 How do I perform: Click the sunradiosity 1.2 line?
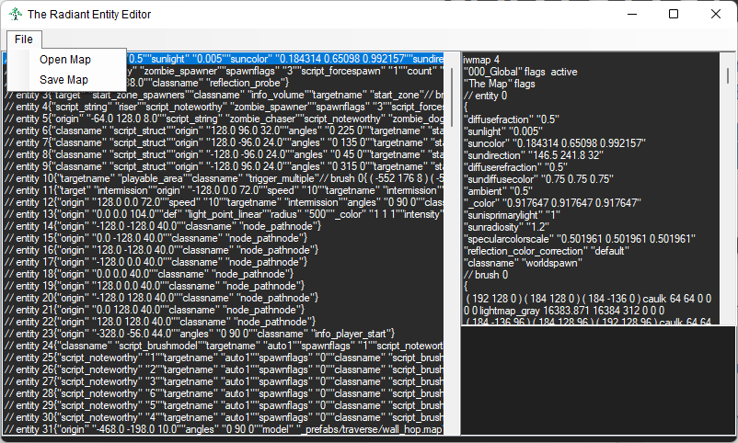506,227
